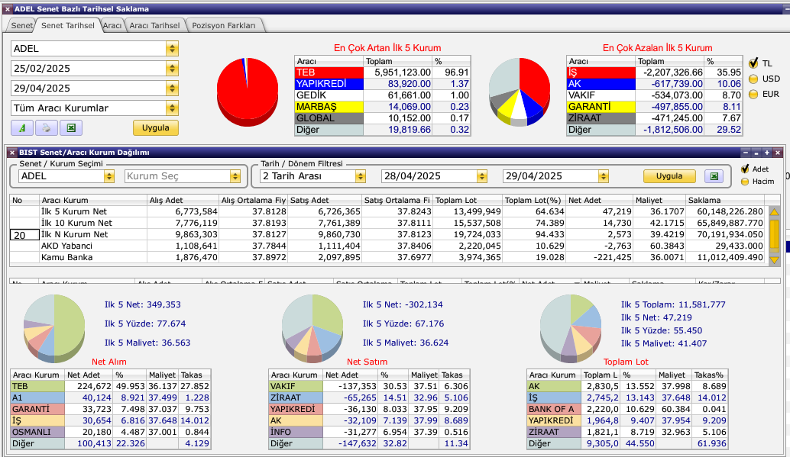Click Saklama column header in summary table
Screen dimensions: 790x457
(x=726, y=201)
